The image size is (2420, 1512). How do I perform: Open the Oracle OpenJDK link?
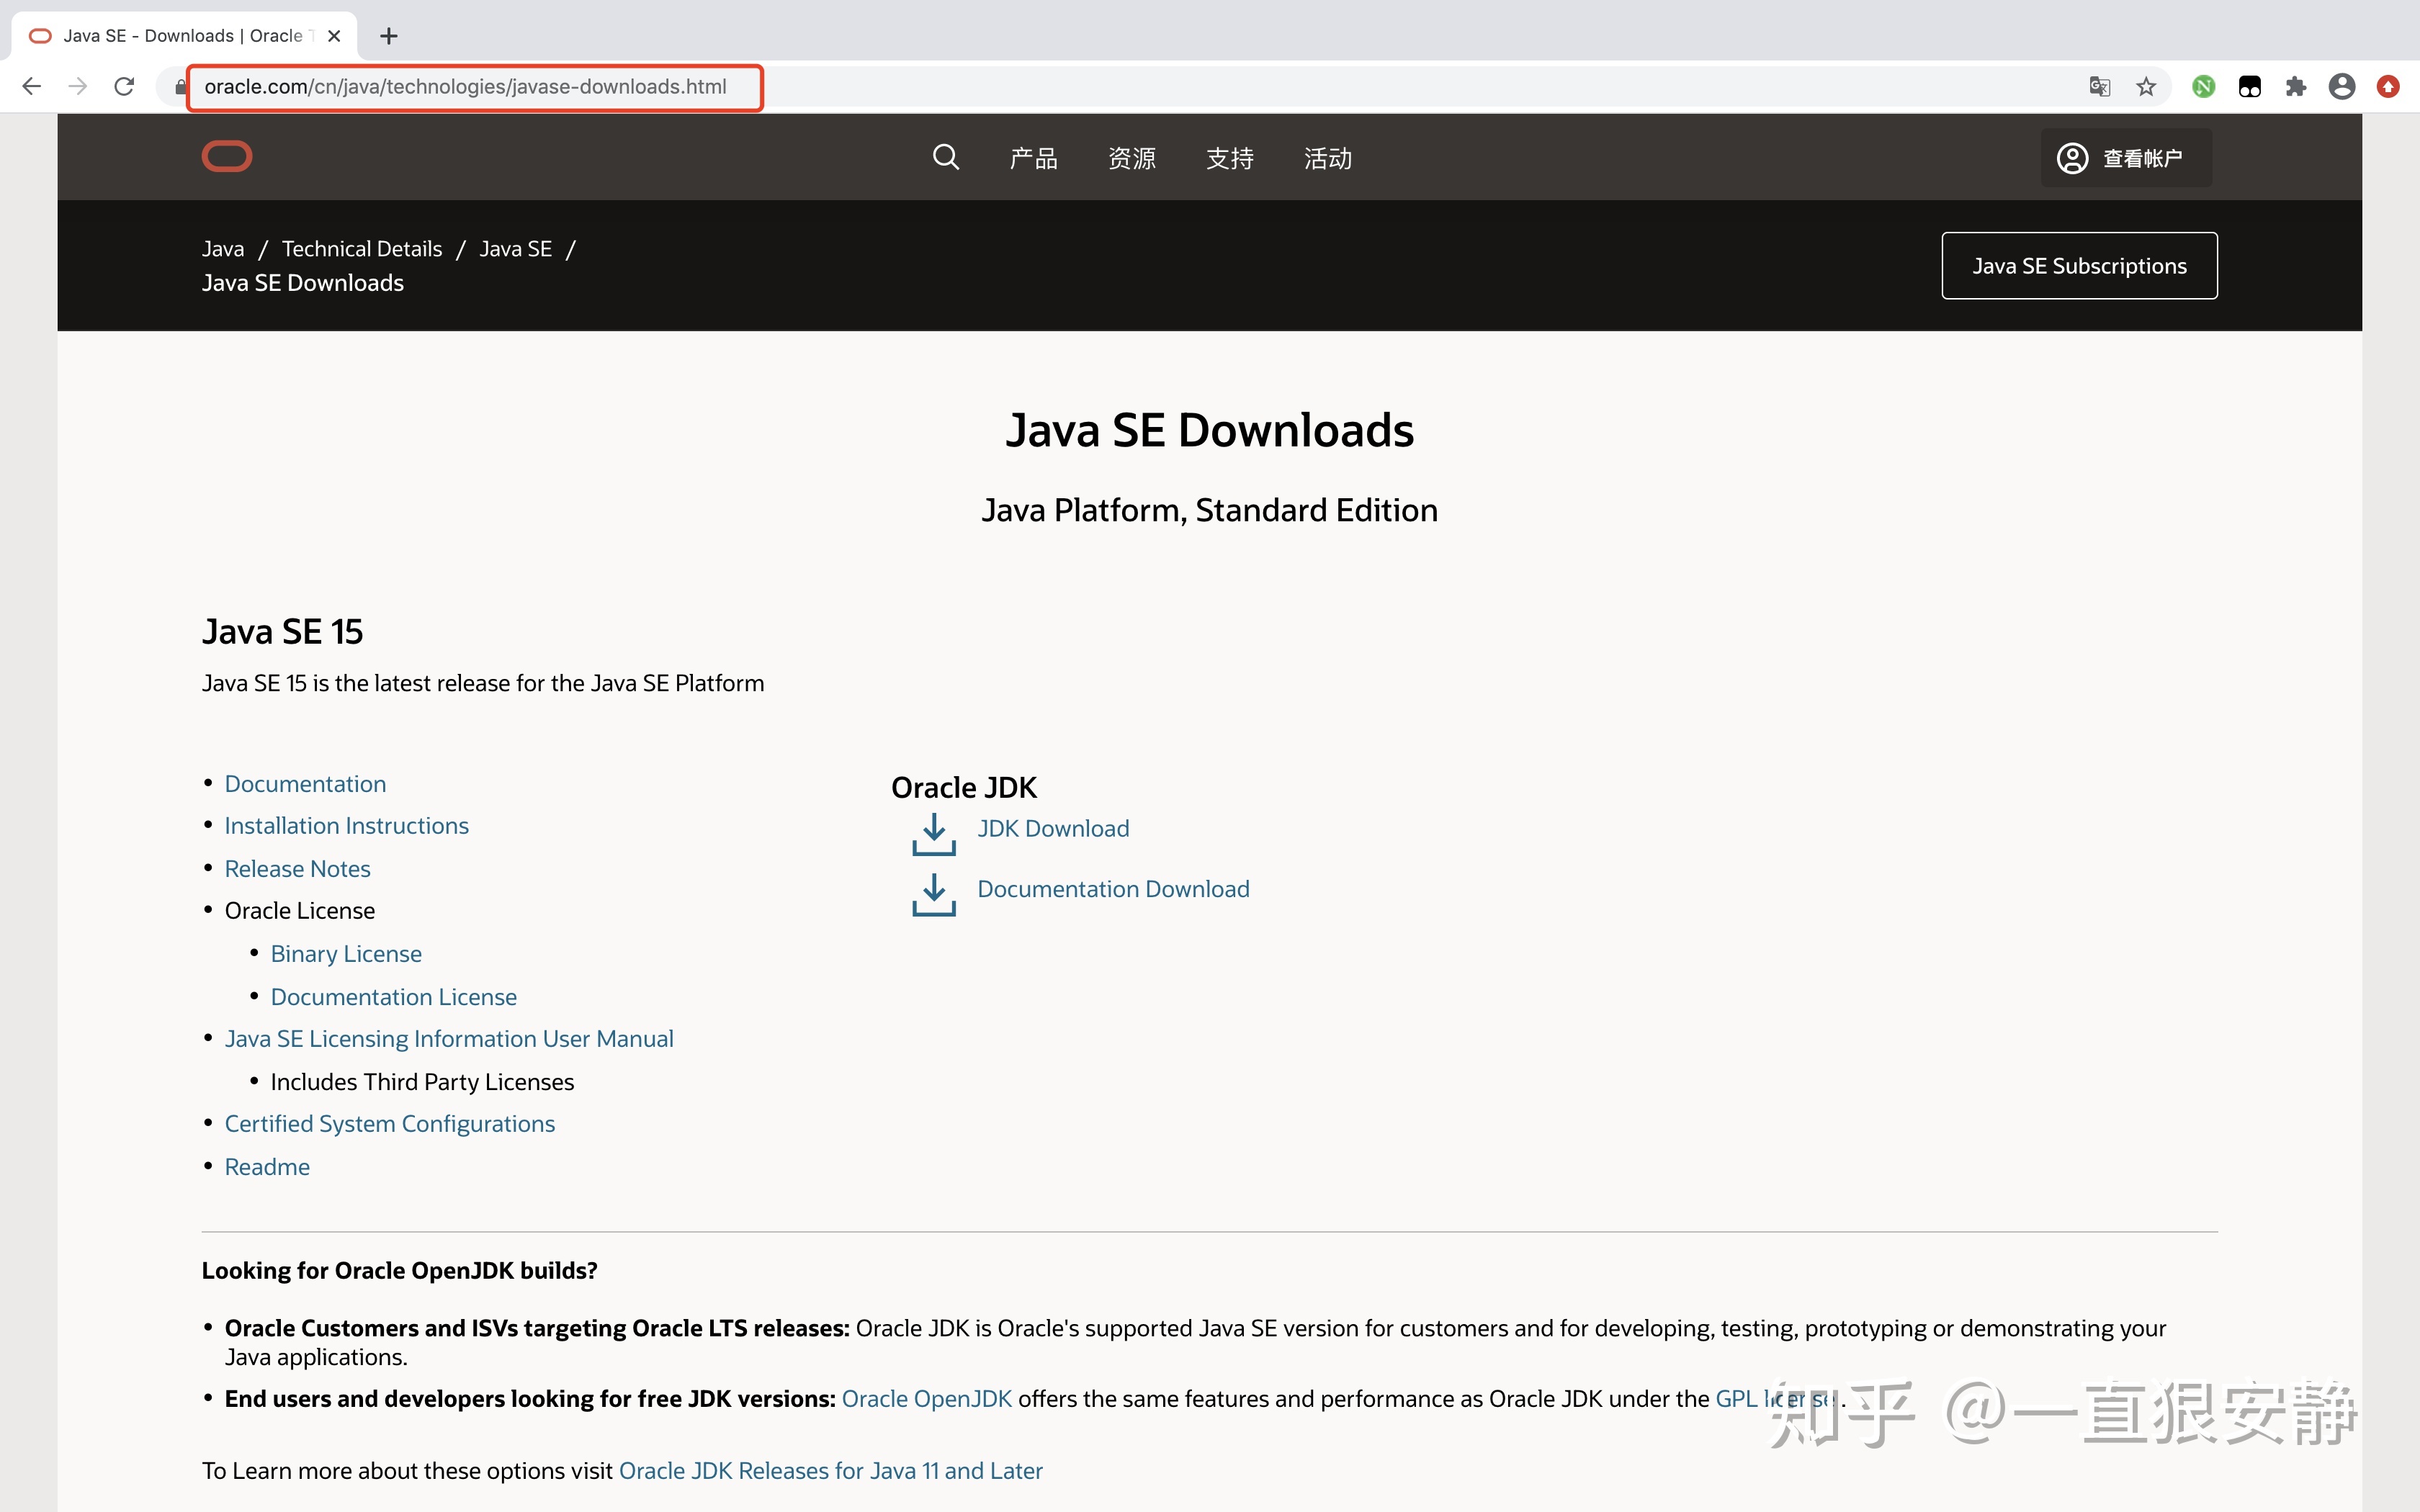click(927, 1399)
